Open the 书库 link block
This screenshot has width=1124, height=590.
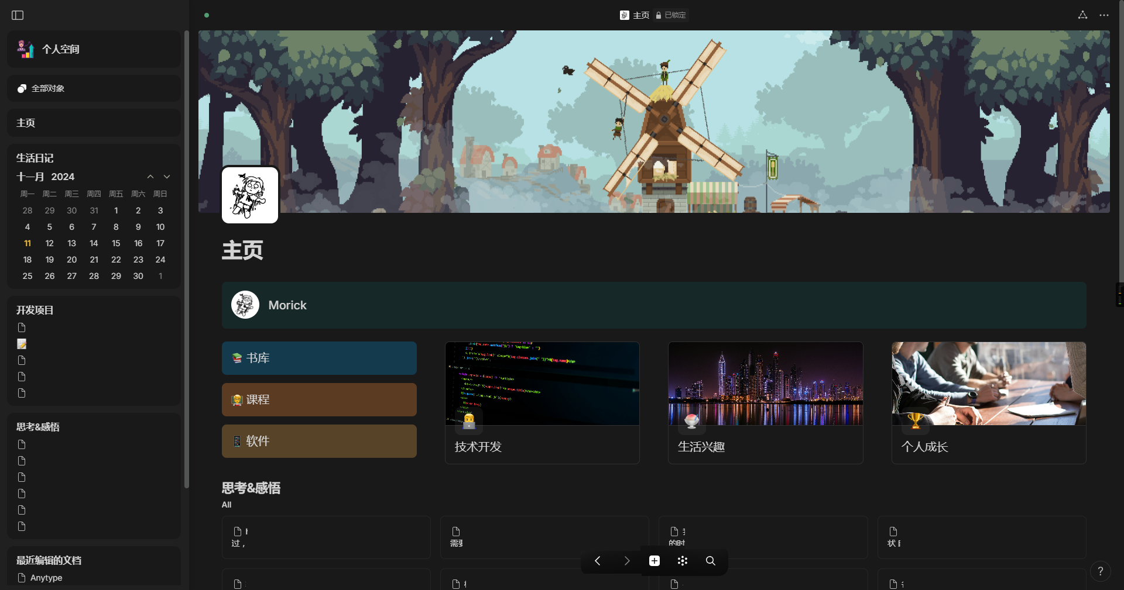tap(319, 358)
